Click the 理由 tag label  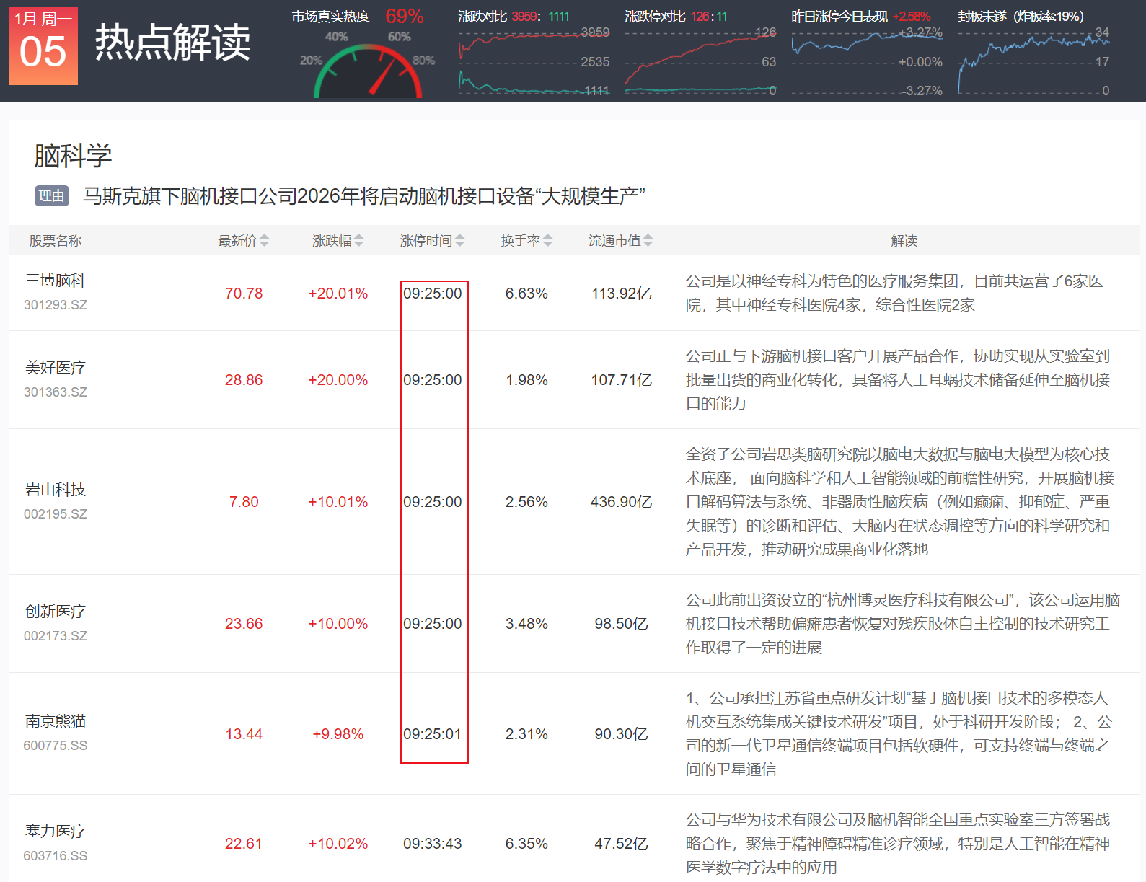pos(51,196)
